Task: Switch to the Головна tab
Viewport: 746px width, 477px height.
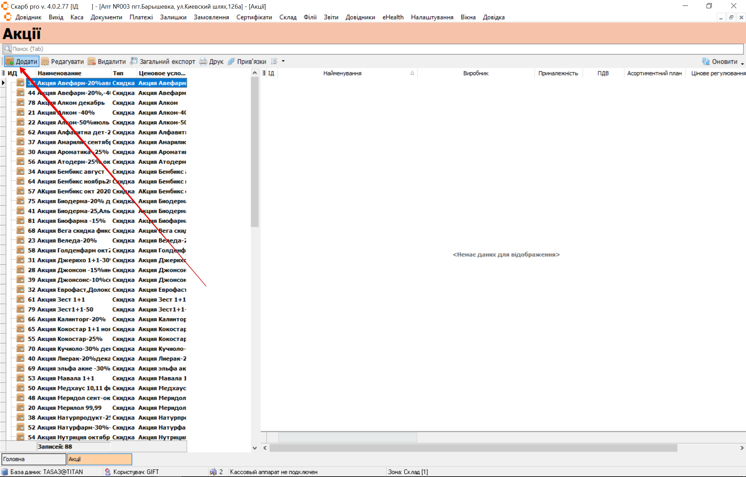Action: [x=34, y=459]
